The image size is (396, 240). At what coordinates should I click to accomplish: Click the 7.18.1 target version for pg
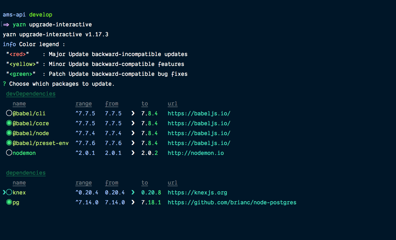[x=151, y=202]
